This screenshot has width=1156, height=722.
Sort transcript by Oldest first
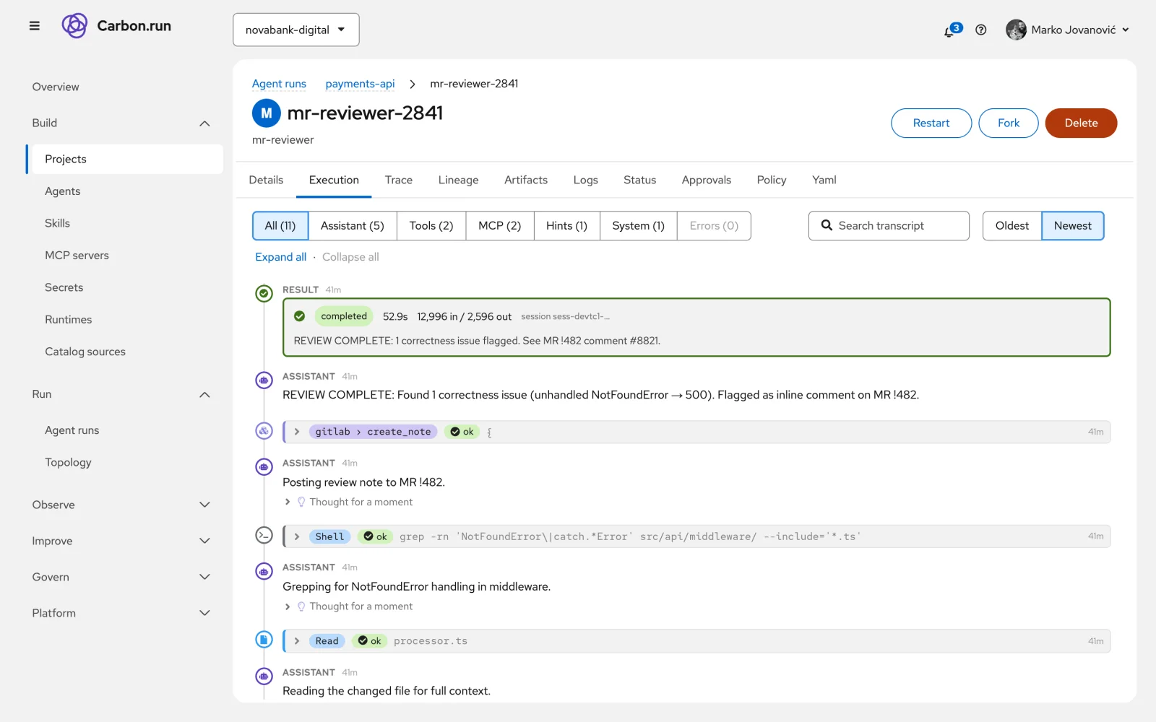[1012, 226]
